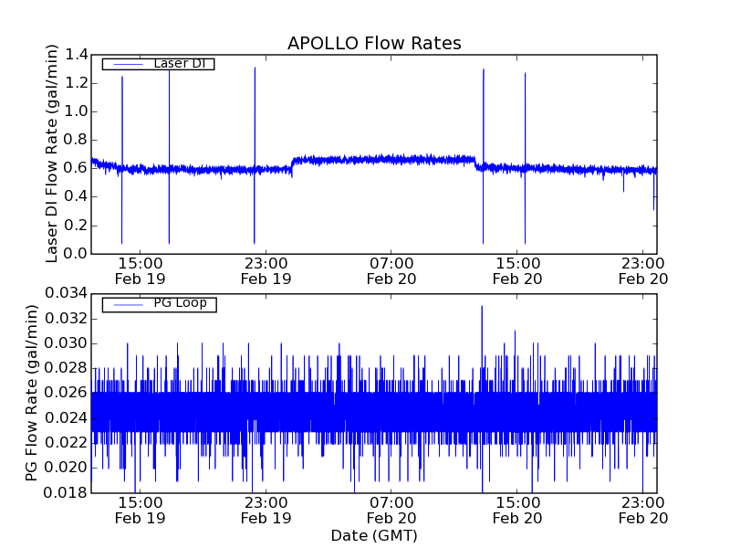Click "15:00 Feb 19" under the Laser DI plot
730x548 pixels.
click(141, 271)
